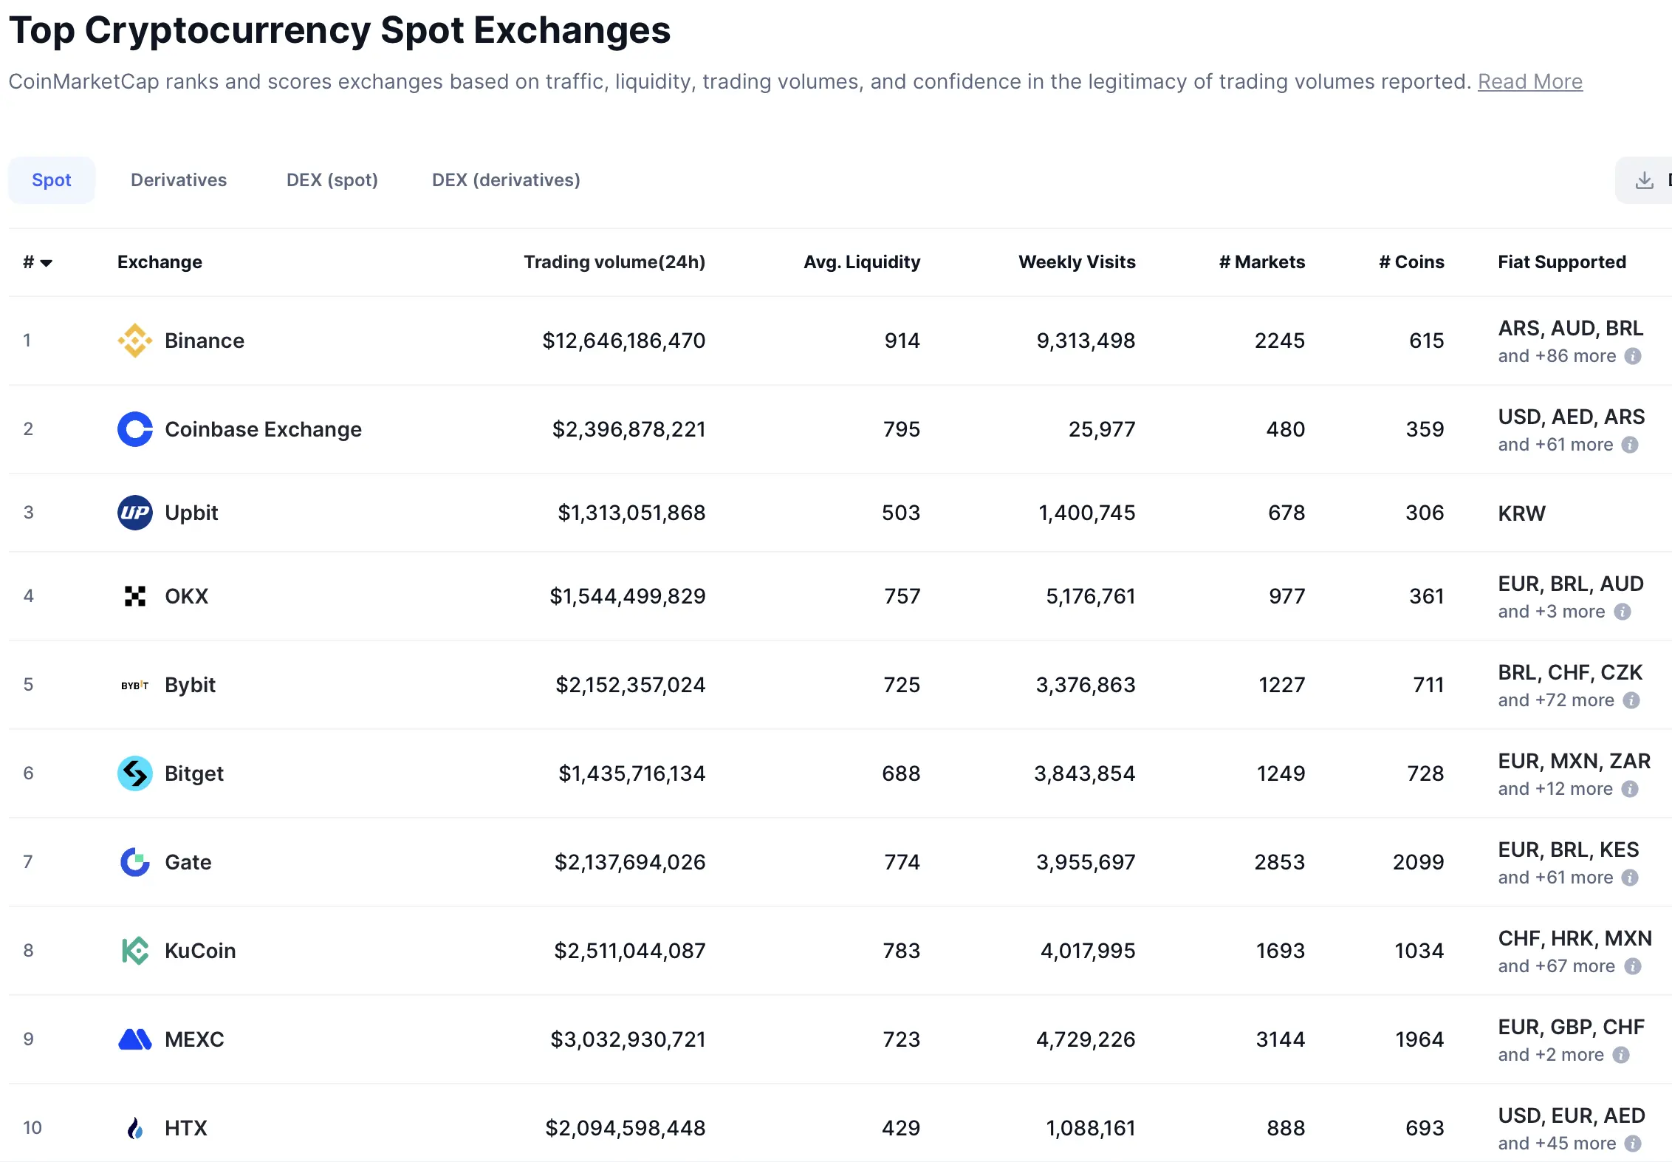1672x1162 pixels.
Task: Click the MEXC logo icon
Action: (135, 1039)
